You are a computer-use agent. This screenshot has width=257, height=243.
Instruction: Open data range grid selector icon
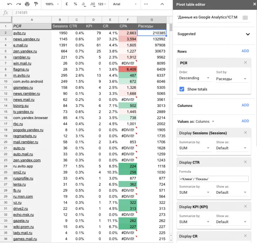(x=245, y=18)
